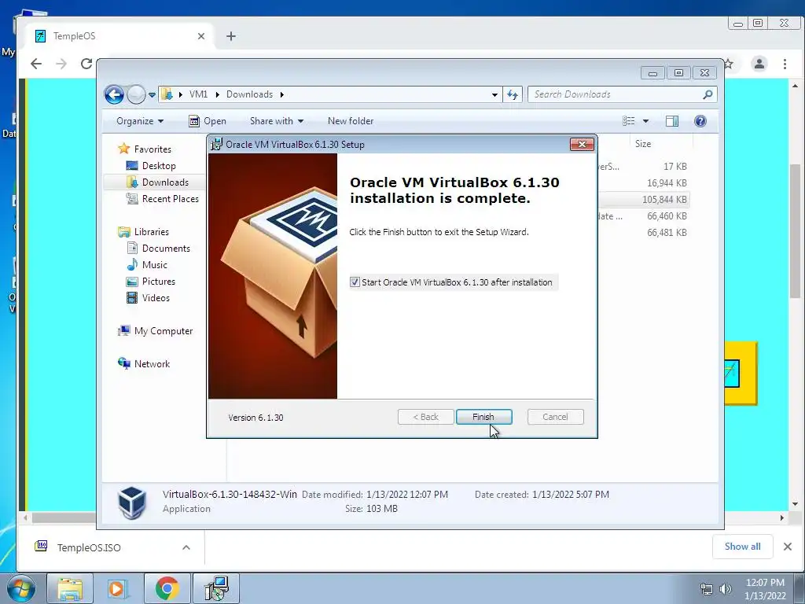Click Finish in VirtualBox Setup
Viewport: 805px width, 604px height.
pyautogui.click(x=483, y=417)
